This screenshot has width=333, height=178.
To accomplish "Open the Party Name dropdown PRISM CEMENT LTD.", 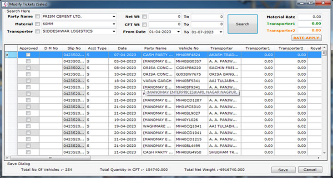I will click(114, 16).
